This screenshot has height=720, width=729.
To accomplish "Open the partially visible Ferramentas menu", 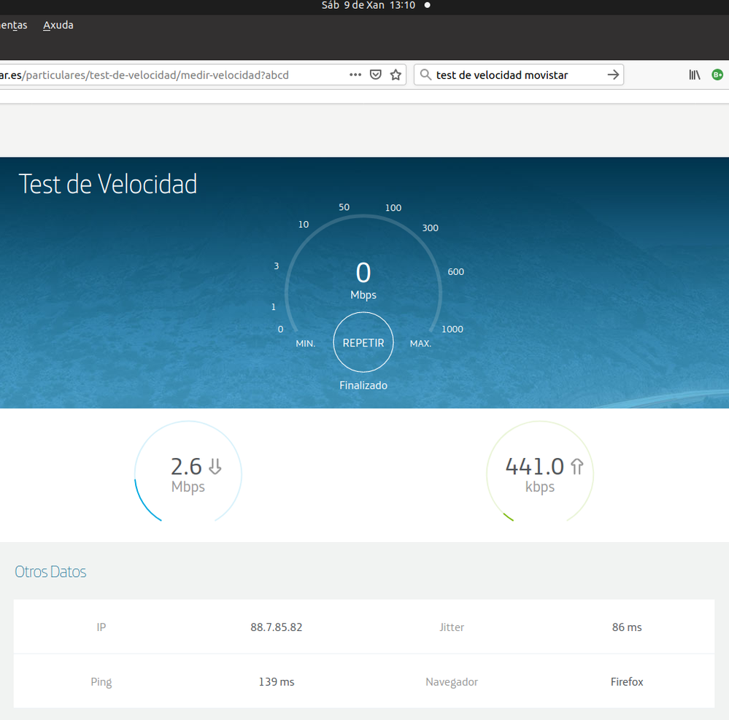I will click(13, 26).
